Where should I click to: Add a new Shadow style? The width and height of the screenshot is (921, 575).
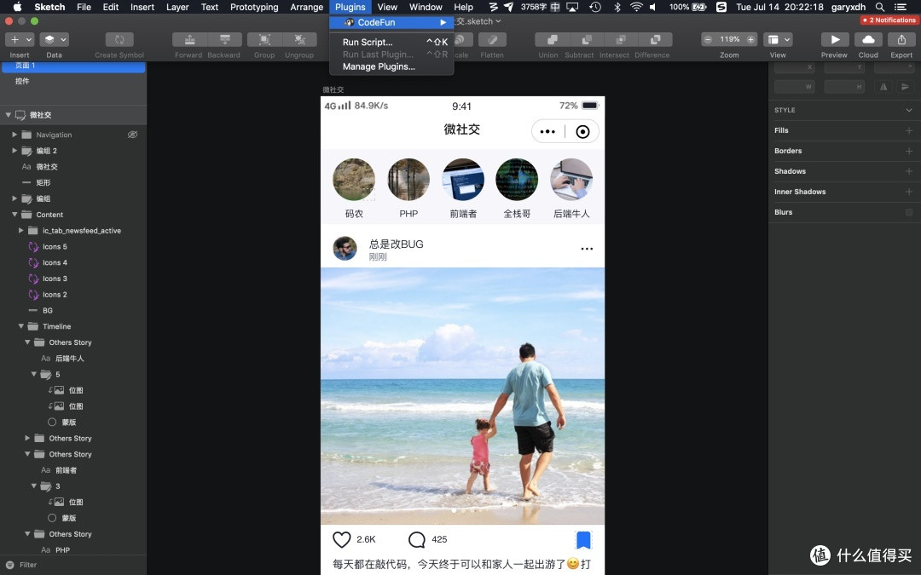click(x=909, y=171)
